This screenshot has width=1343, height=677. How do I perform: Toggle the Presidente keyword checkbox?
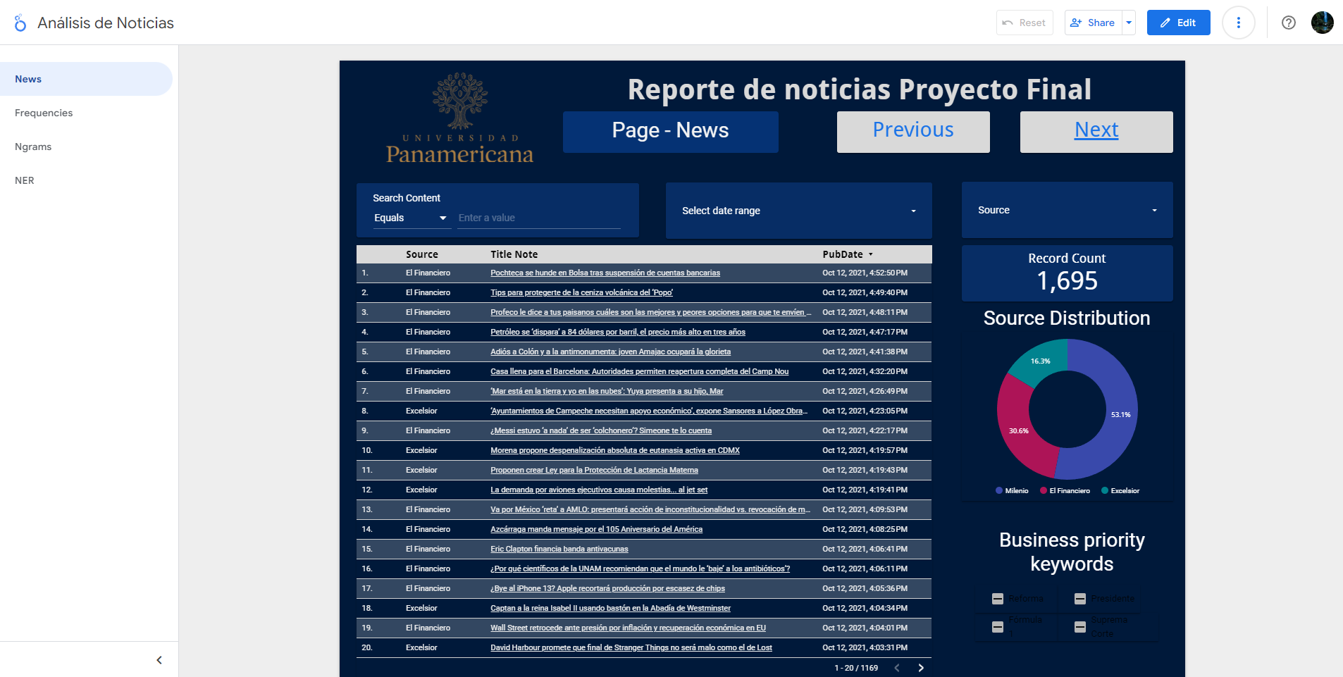1080,599
